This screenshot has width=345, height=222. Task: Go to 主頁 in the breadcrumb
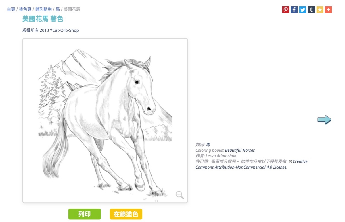tap(11, 9)
